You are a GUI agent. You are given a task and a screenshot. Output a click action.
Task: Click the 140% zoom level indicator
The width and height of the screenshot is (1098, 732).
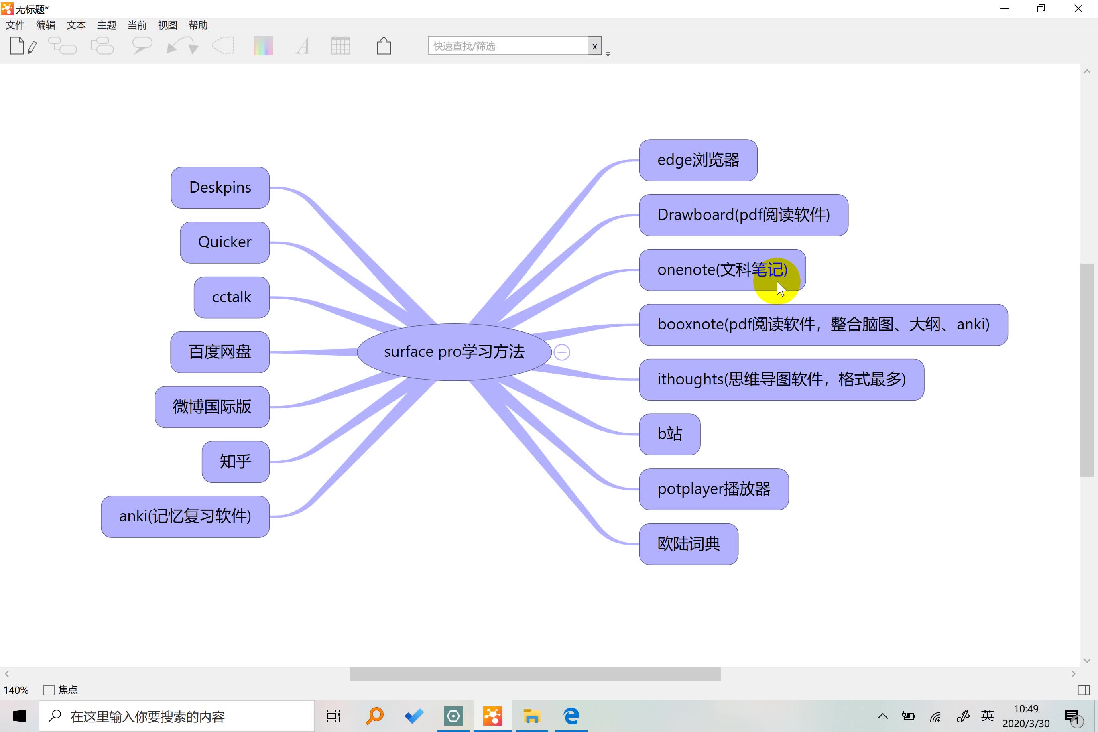[x=16, y=690]
